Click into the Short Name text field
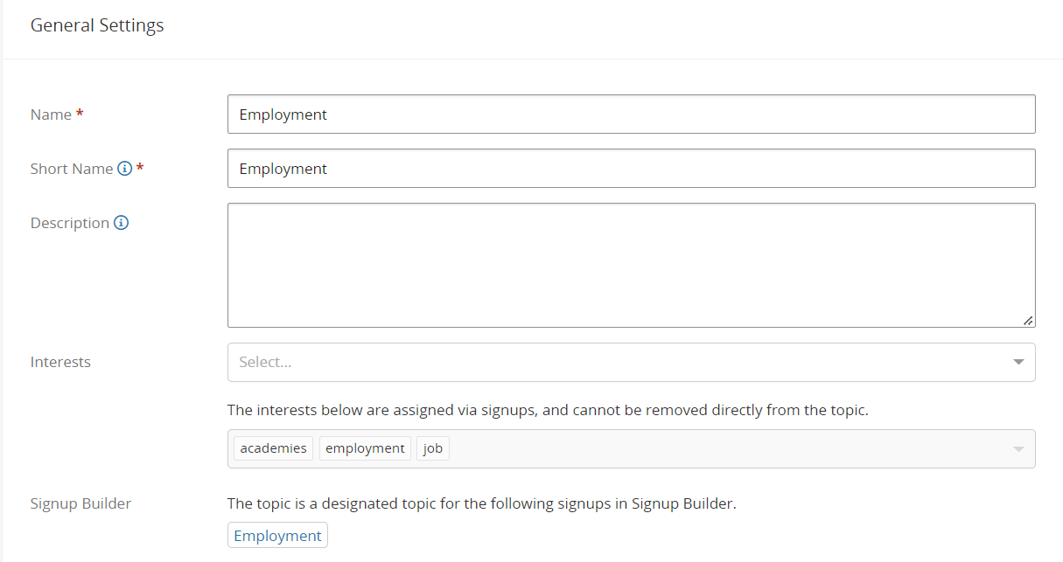The height and width of the screenshot is (562, 1063). click(631, 169)
